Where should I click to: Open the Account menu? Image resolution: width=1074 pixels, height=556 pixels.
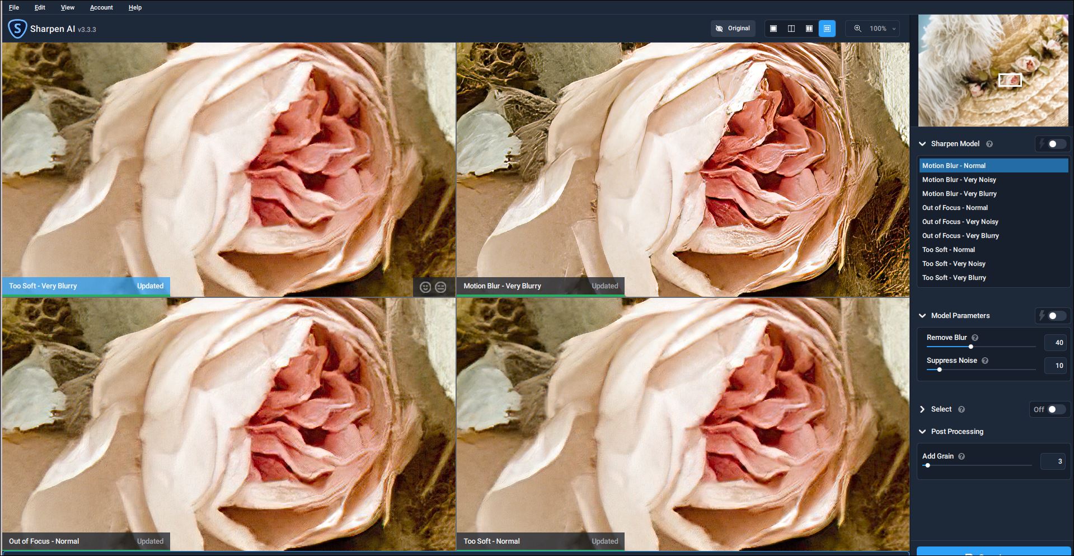101,7
